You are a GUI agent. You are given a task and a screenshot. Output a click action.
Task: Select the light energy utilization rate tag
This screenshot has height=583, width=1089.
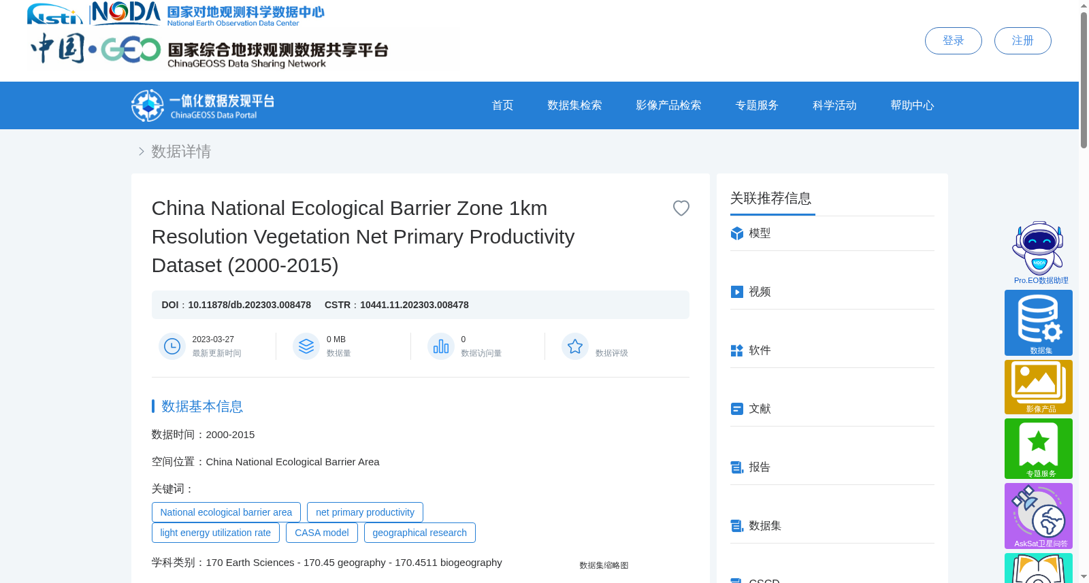[x=216, y=533]
